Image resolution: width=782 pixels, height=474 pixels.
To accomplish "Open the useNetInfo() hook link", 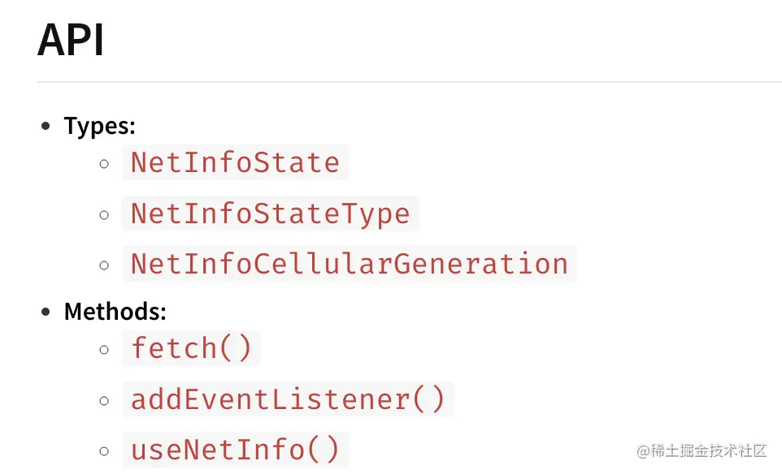I will [x=235, y=450].
